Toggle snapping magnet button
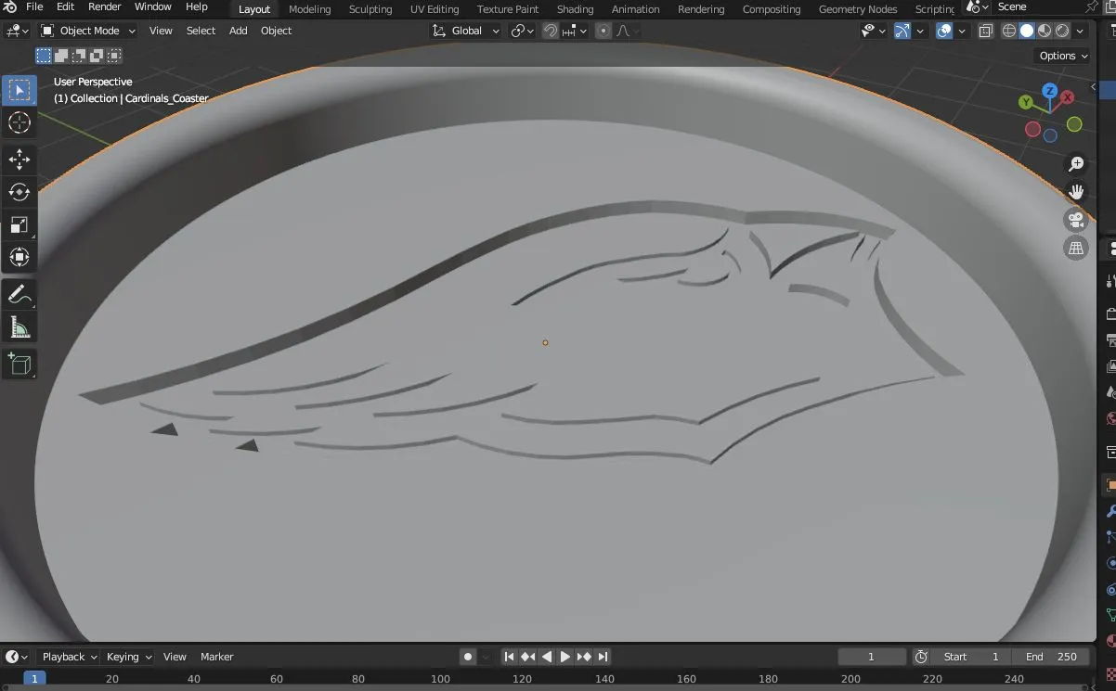The height and width of the screenshot is (691, 1116). 551,31
